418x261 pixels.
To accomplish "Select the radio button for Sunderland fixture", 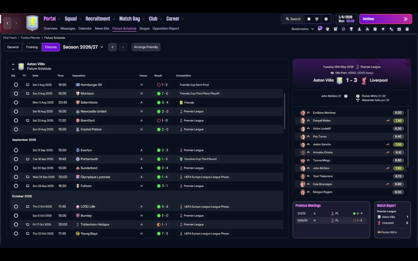I will 16,168.
